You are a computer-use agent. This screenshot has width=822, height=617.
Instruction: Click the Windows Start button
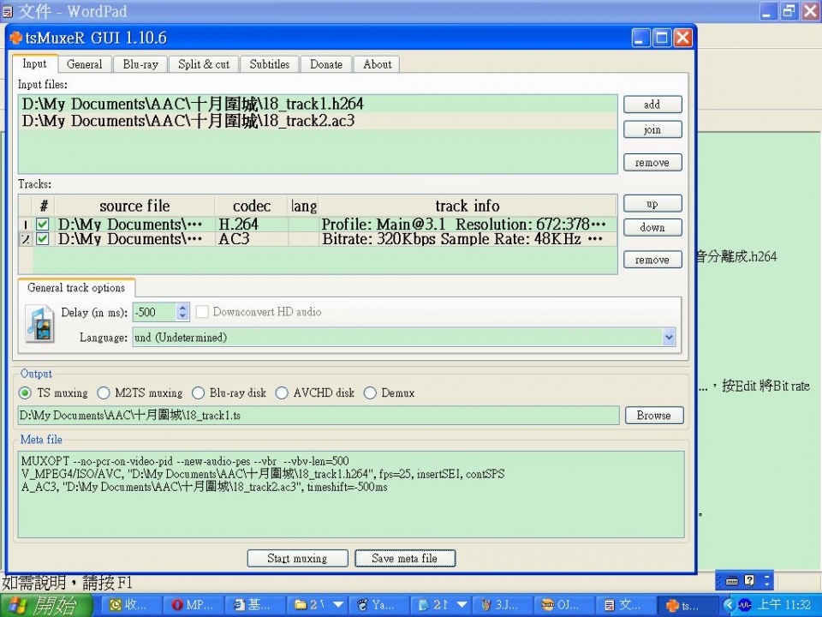[47, 605]
